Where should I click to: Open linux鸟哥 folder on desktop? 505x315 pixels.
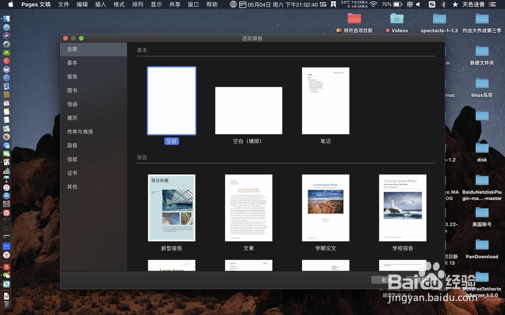coord(482,83)
